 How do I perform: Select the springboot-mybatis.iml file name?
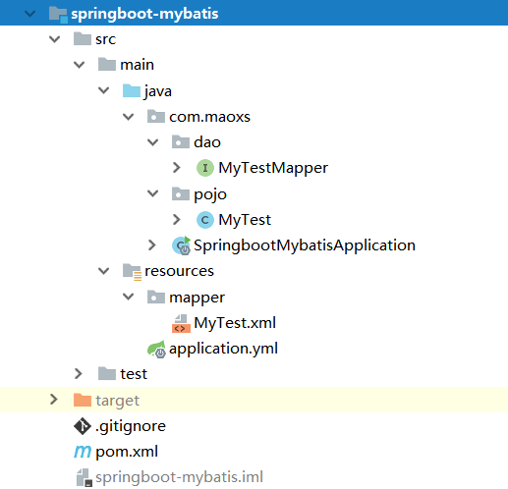[x=180, y=477]
